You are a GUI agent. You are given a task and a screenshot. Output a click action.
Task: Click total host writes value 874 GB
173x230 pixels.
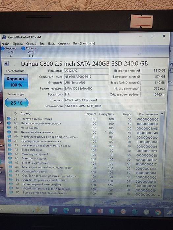[153, 77]
